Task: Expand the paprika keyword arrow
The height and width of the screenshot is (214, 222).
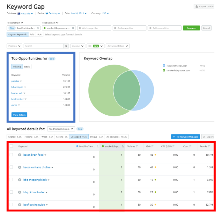Action: coord(21,81)
